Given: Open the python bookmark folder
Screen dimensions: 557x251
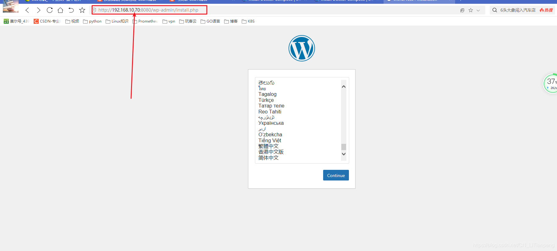Looking at the screenshot, I should [x=92, y=21].
